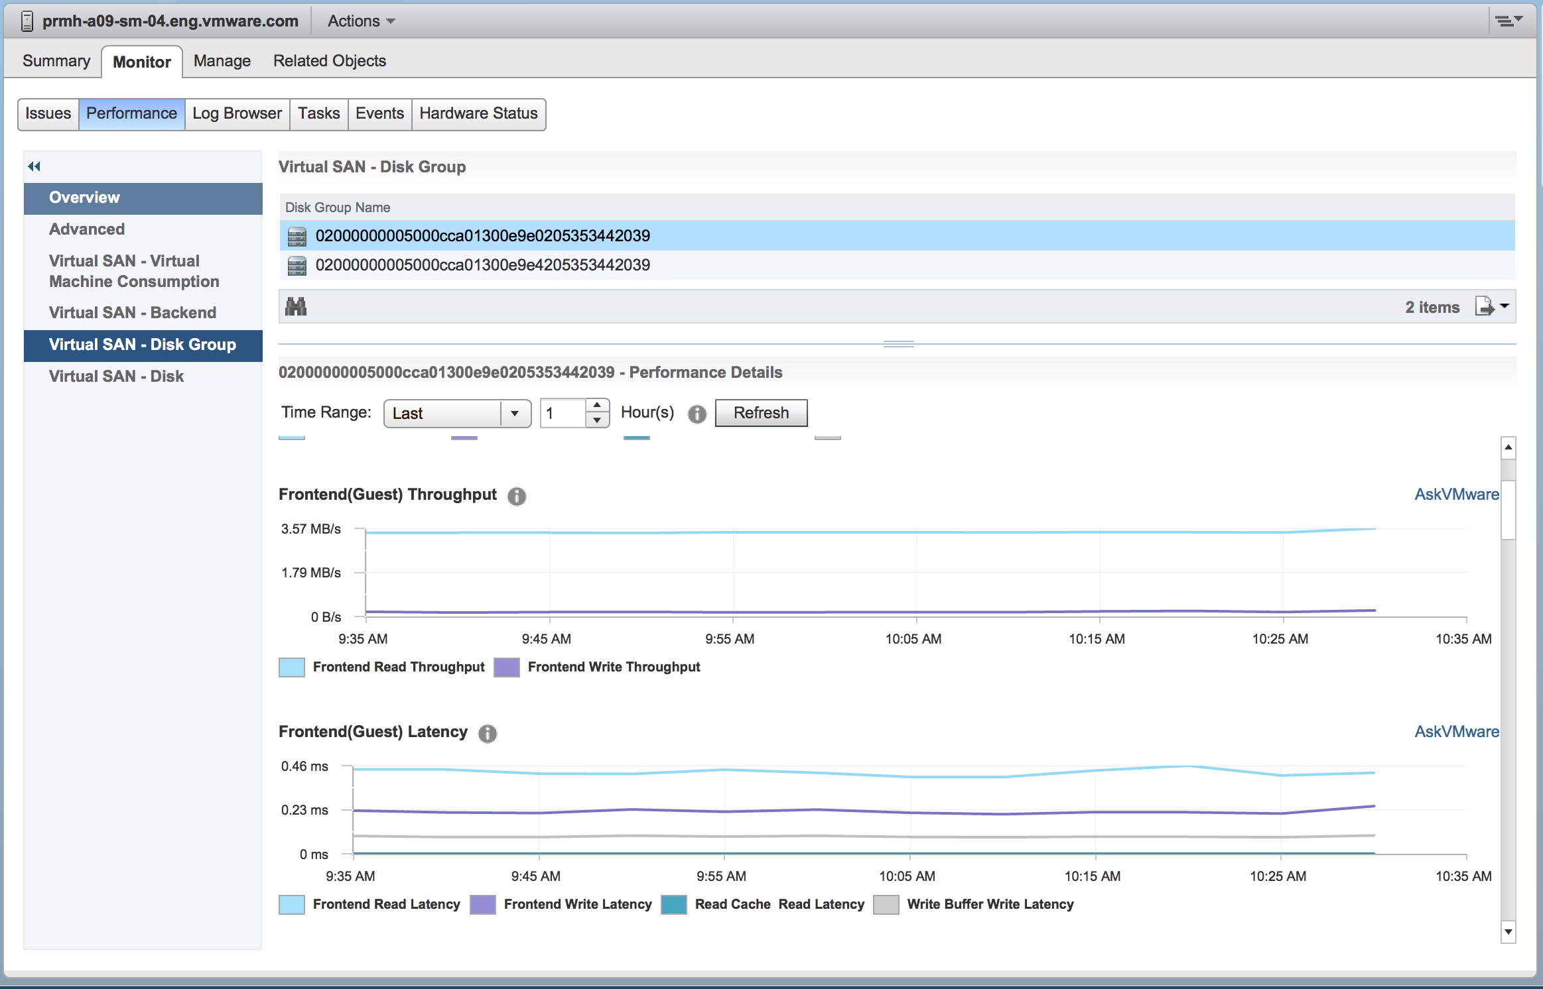Toggle Frontend Write Latency legend swatch

(483, 904)
